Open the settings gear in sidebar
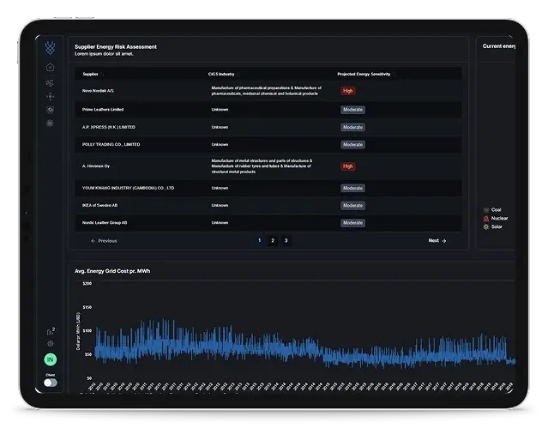This screenshot has width=548, height=428. pos(51,344)
